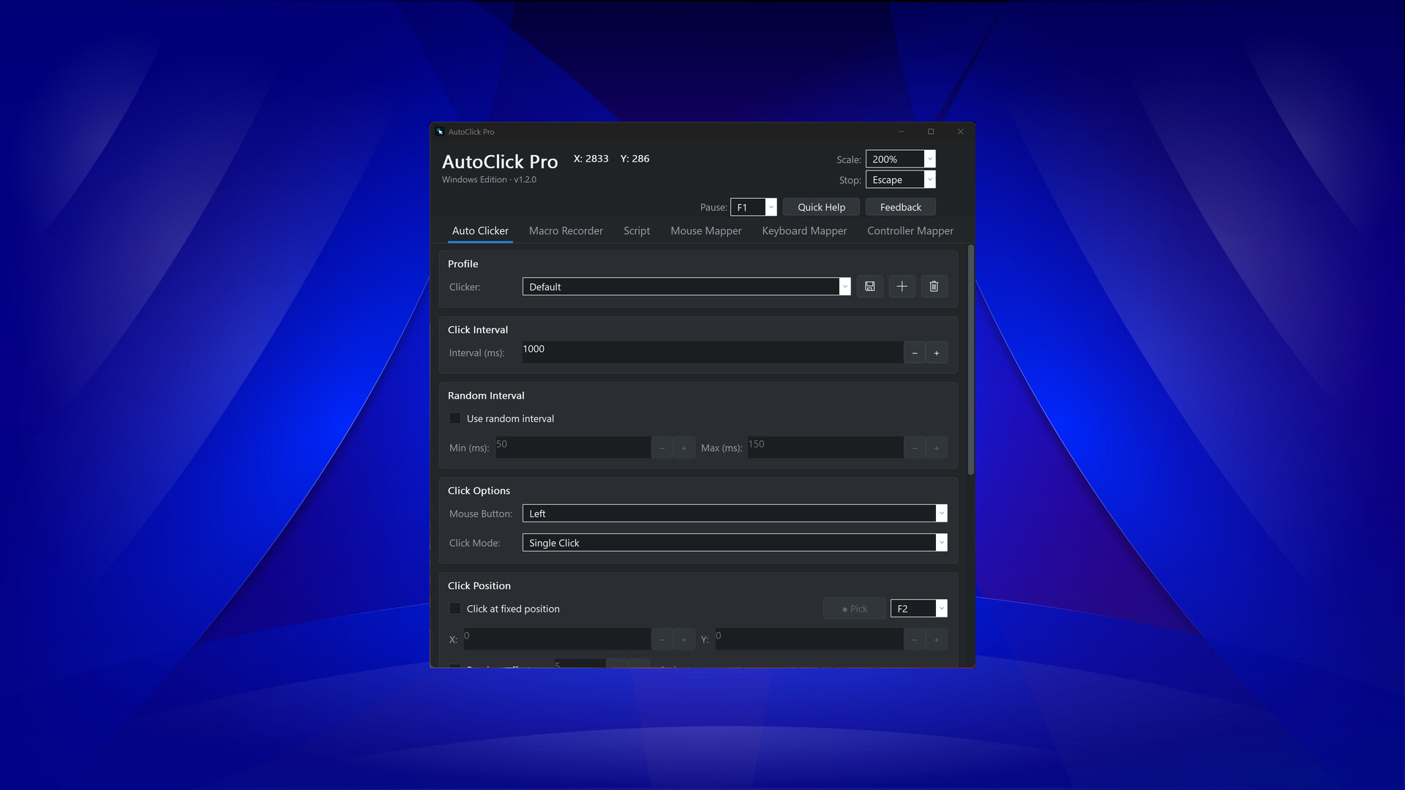Decrease the Max (ms) random interval value
This screenshot has height=790, width=1405.
[915, 448]
